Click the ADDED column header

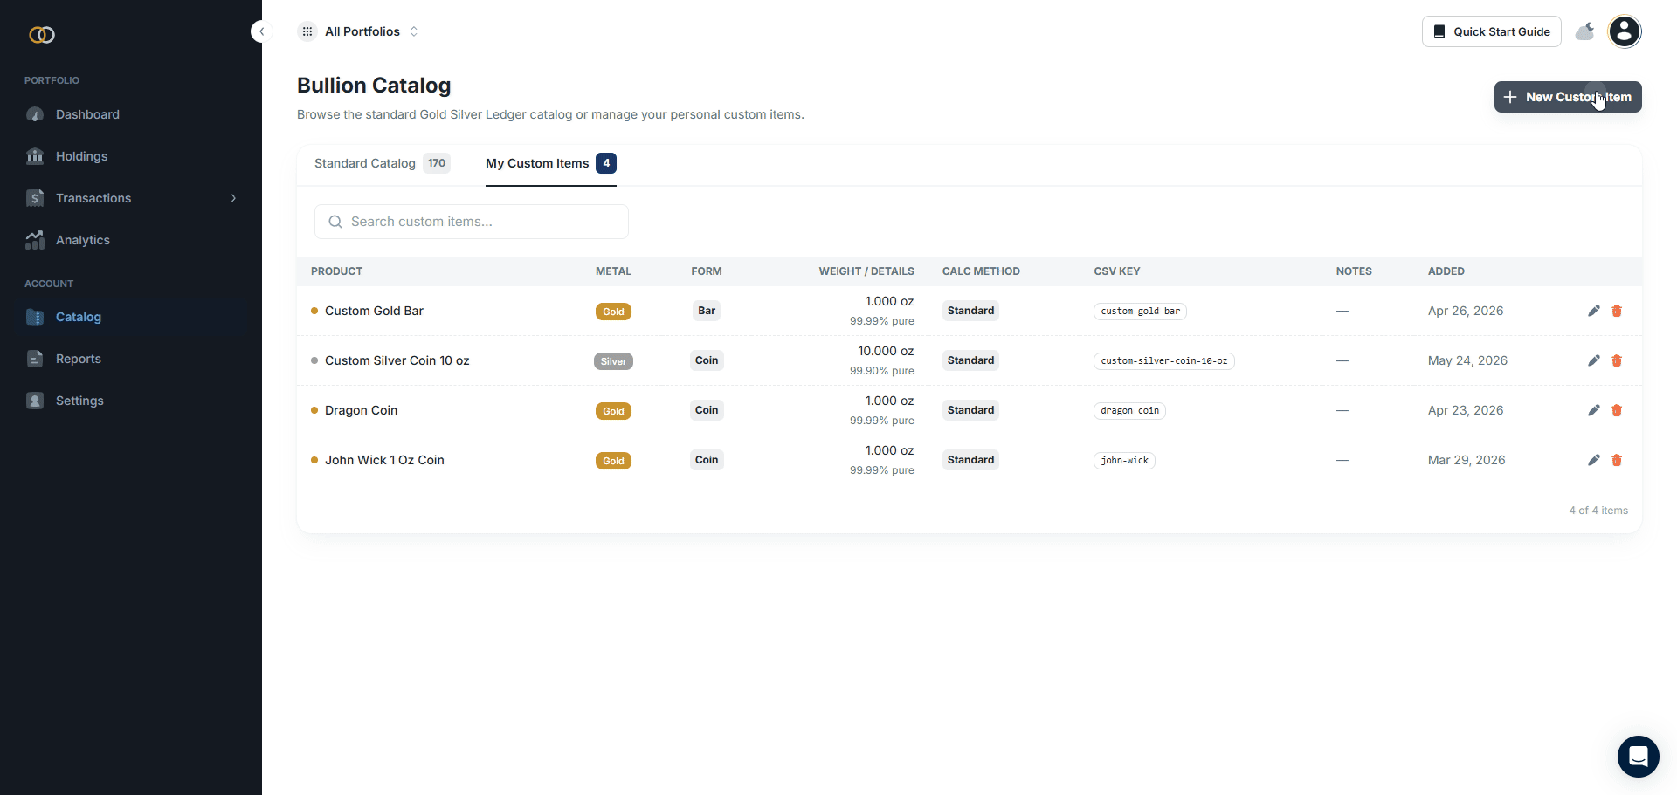pyautogui.click(x=1446, y=271)
